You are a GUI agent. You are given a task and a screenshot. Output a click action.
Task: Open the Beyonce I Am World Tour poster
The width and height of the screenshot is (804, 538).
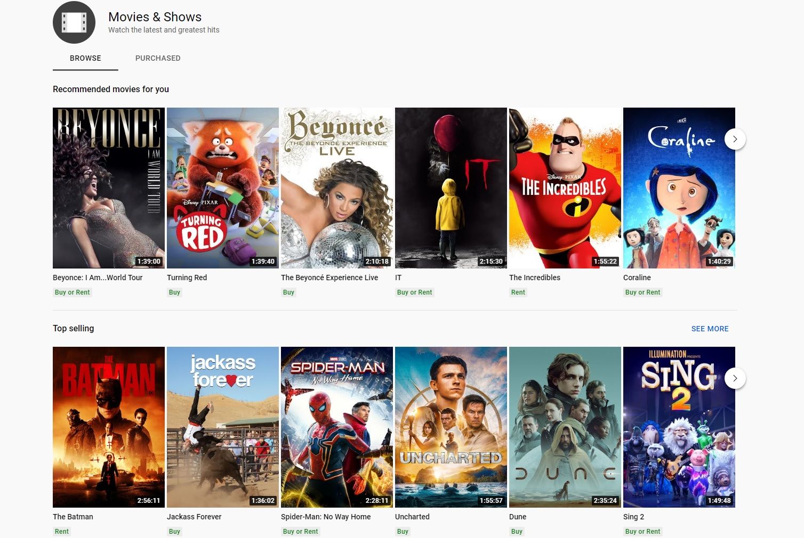(x=109, y=188)
